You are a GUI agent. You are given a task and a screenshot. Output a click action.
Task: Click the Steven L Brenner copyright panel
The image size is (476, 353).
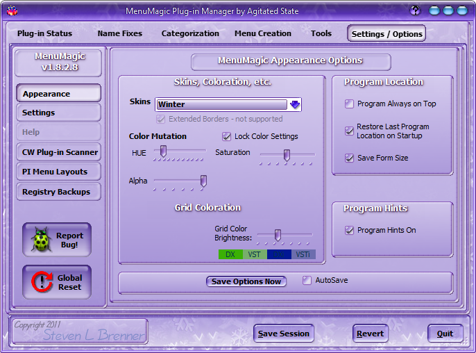(80, 331)
